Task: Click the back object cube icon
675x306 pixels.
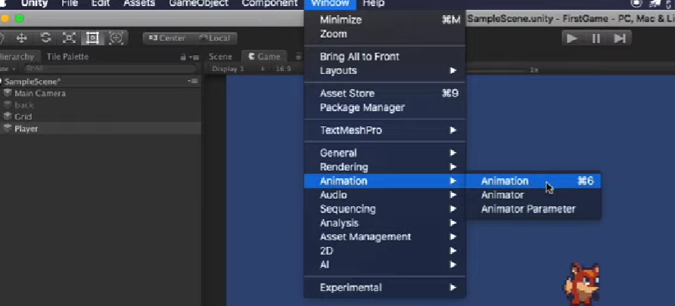Action: tap(8, 105)
